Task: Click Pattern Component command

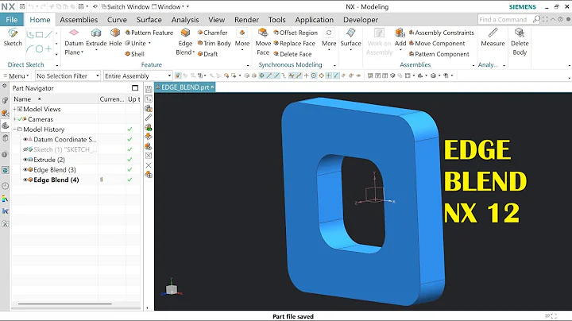Action: [439, 54]
